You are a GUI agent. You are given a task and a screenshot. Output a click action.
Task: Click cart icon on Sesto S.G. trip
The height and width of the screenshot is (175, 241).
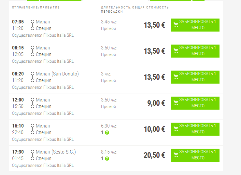(x=176, y=155)
